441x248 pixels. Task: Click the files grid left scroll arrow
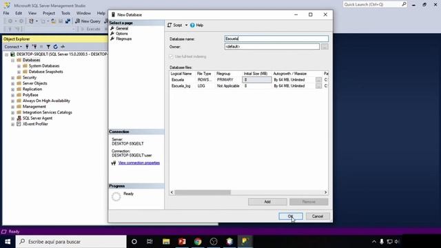pyautogui.click(x=172, y=192)
